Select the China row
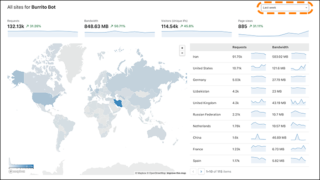The image size is (320, 180). tap(249, 138)
